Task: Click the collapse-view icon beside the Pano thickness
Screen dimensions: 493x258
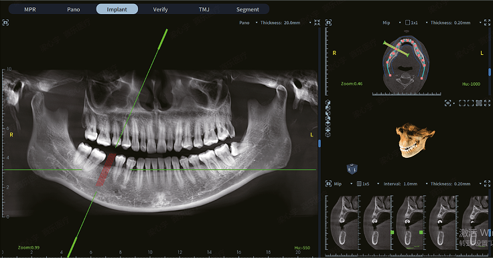Action: pos(317,23)
